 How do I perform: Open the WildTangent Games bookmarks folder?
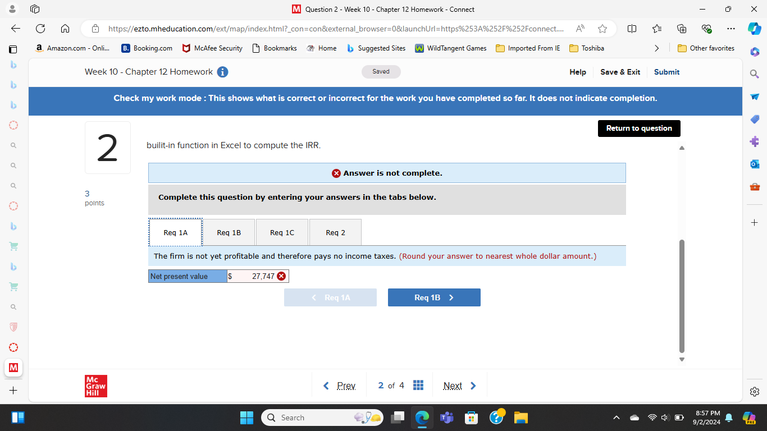pos(453,48)
